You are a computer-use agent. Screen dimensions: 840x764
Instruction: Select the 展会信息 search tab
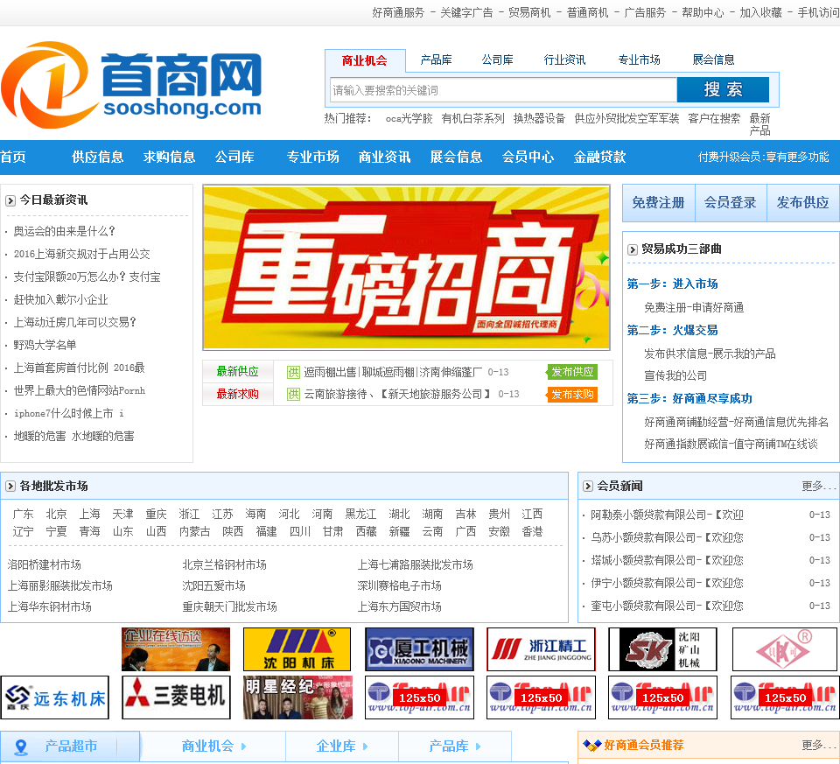[x=713, y=60]
